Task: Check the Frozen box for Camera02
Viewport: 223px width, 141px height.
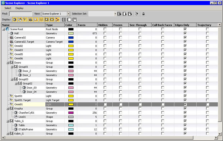Action: click(x=120, y=37)
